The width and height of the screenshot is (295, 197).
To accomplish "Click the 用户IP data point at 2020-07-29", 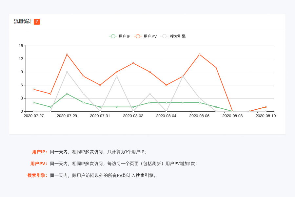I will 67,94.
